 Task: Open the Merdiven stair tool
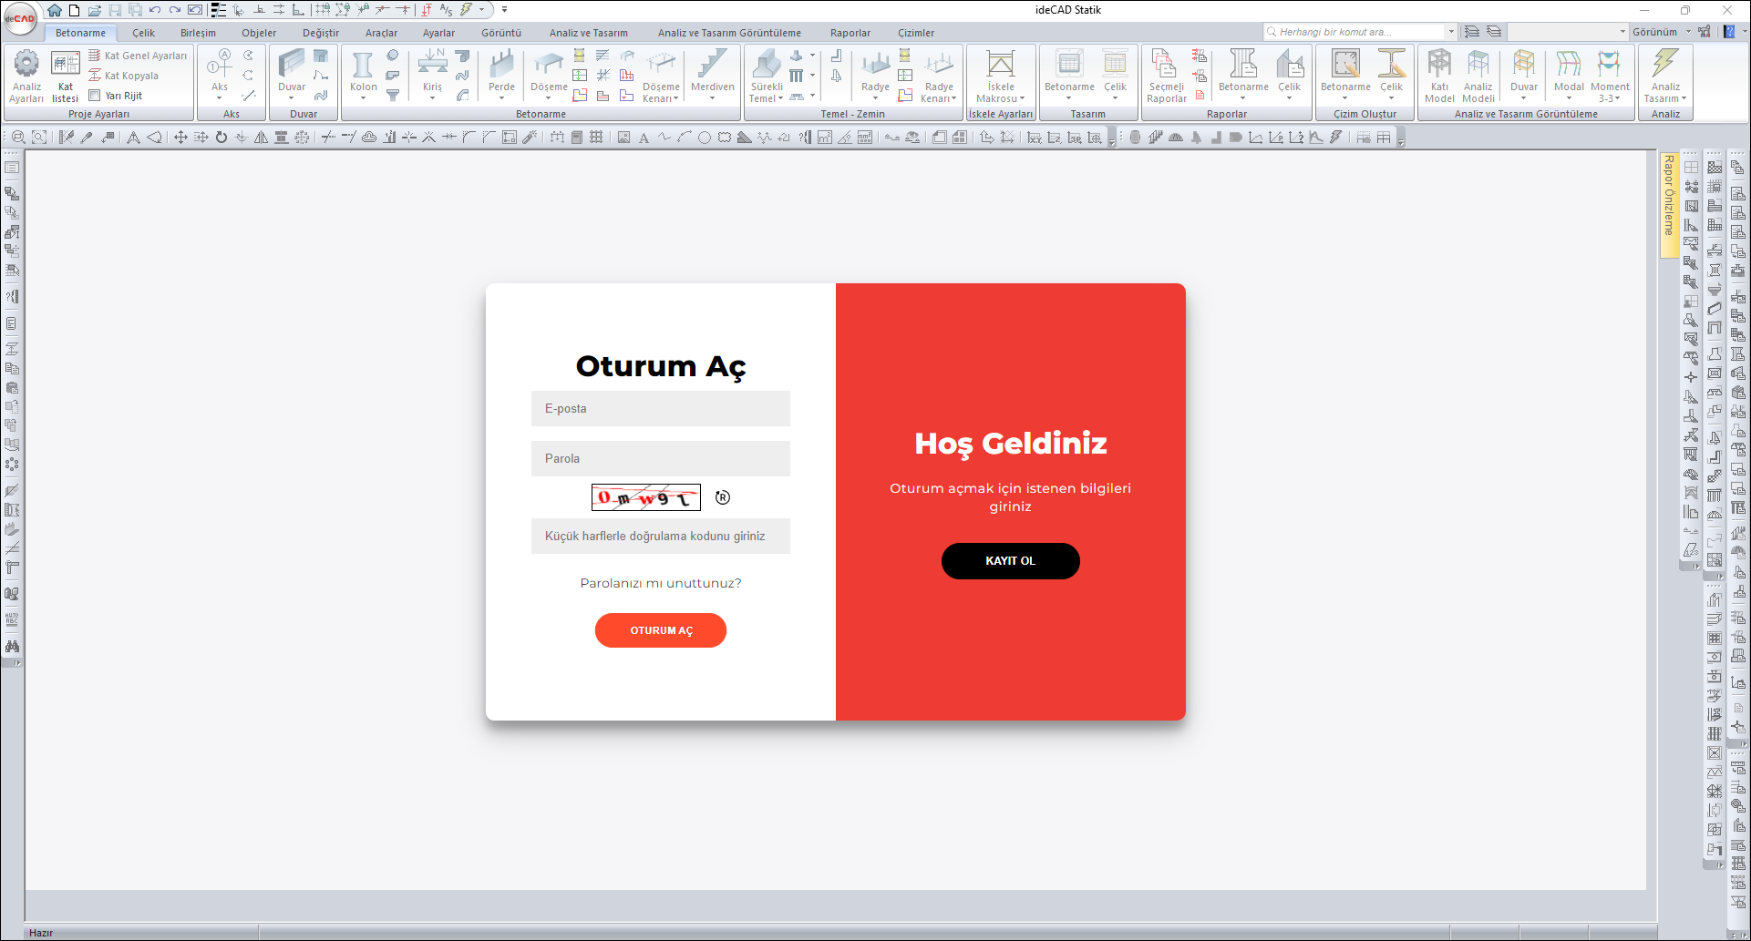712,66
